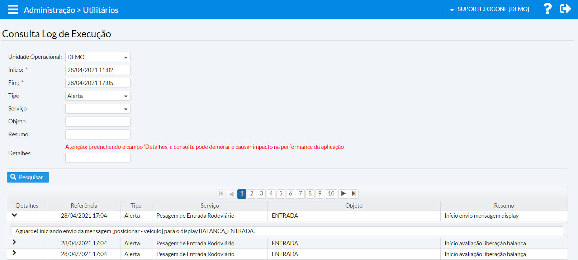Open the hamburger navigation menu
The height and width of the screenshot is (260, 578).
click(x=13, y=9)
